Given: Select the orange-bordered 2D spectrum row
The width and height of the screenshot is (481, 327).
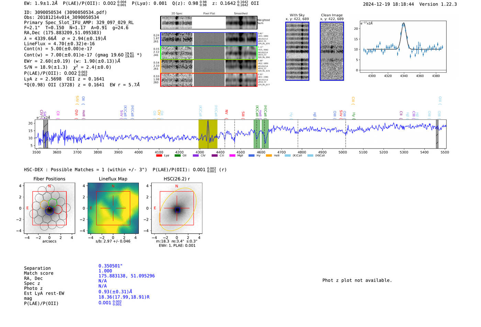Looking at the screenshot, I should [209, 66].
